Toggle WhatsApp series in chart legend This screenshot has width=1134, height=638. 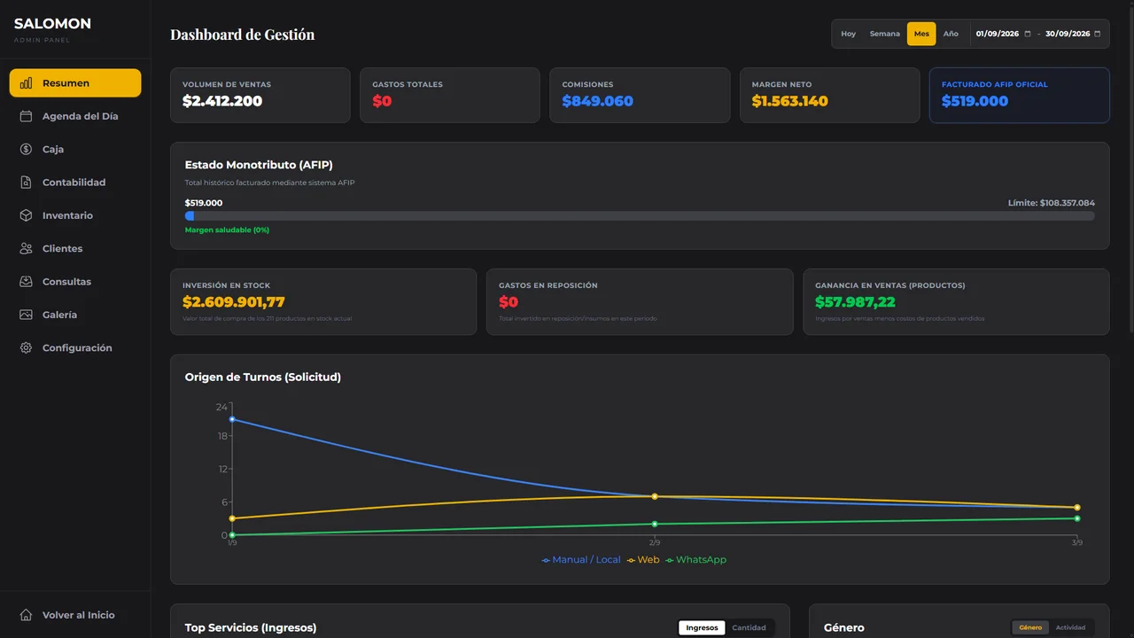pyautogui.click(x=695, y=560)
